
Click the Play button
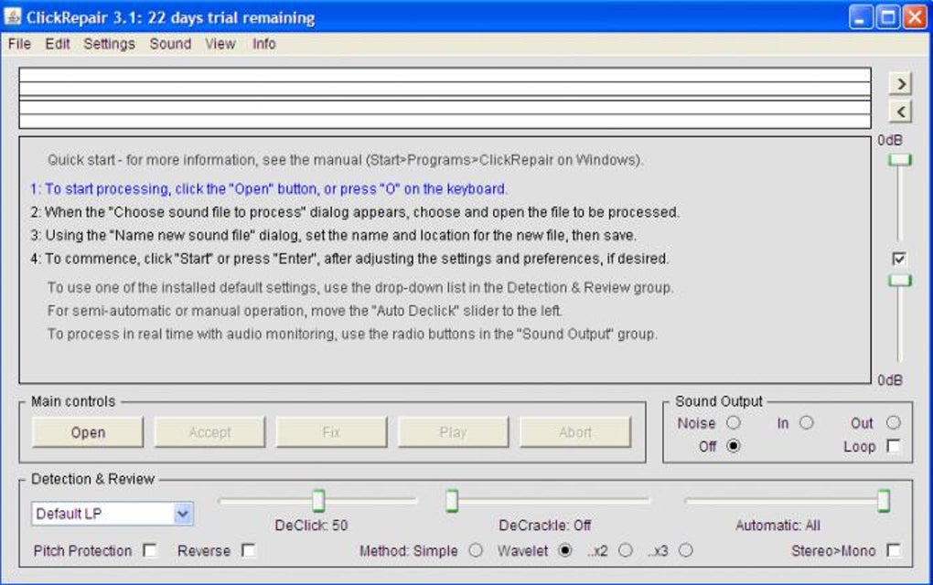coord(454,432)
